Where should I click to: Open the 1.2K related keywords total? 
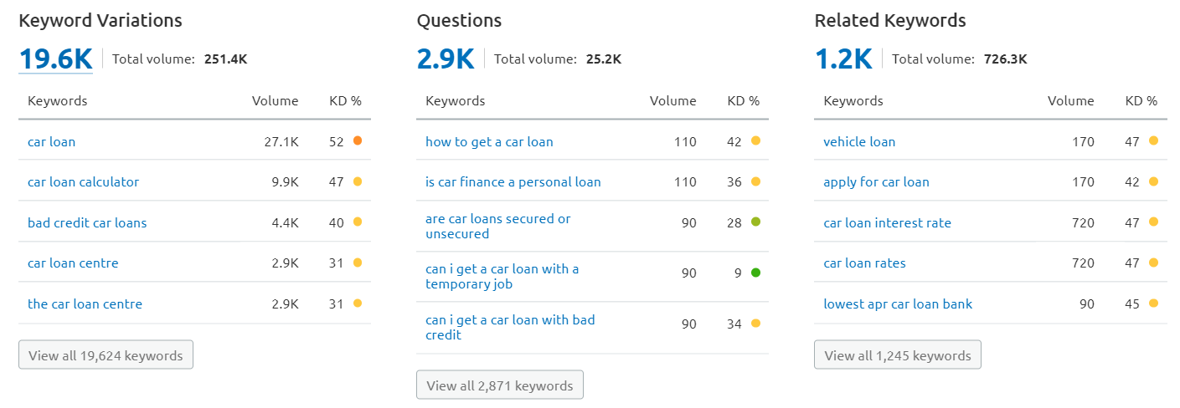tap(843, 59)
